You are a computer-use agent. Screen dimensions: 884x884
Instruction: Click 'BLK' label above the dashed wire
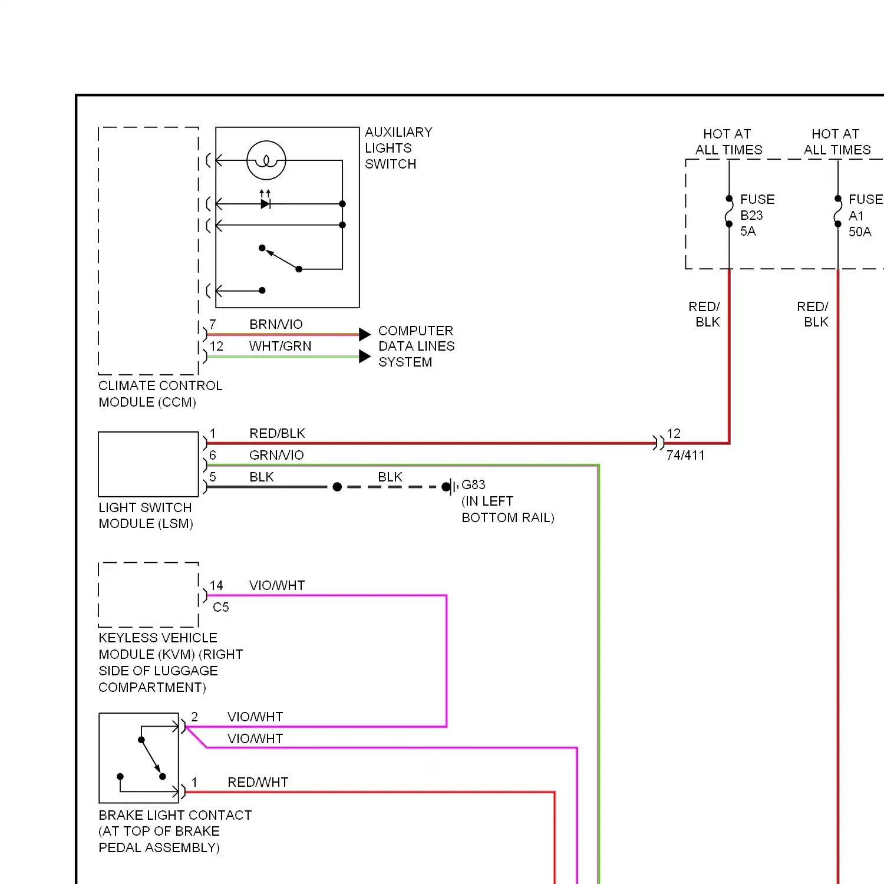click(x=390, y=477)
